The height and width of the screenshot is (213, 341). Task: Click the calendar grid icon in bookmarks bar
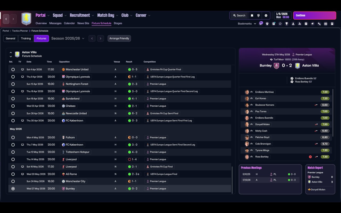(x=326, y=24)
